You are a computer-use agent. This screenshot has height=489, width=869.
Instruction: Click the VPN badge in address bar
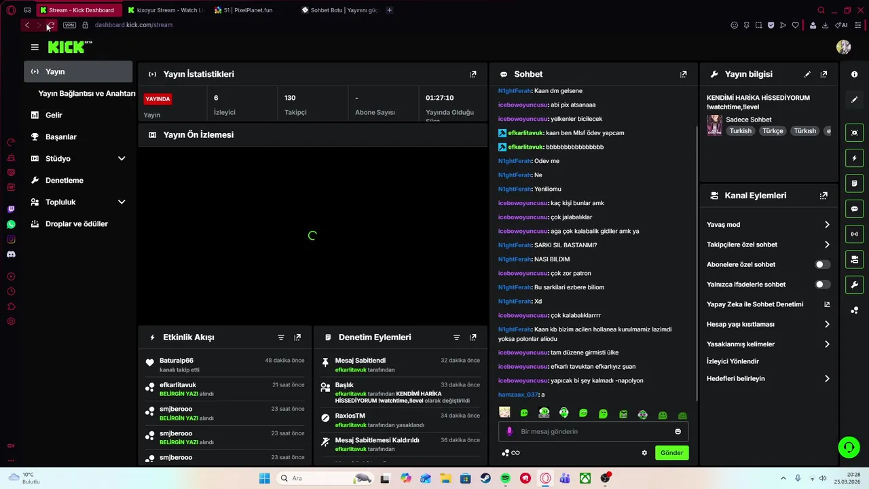coord(69,25)
